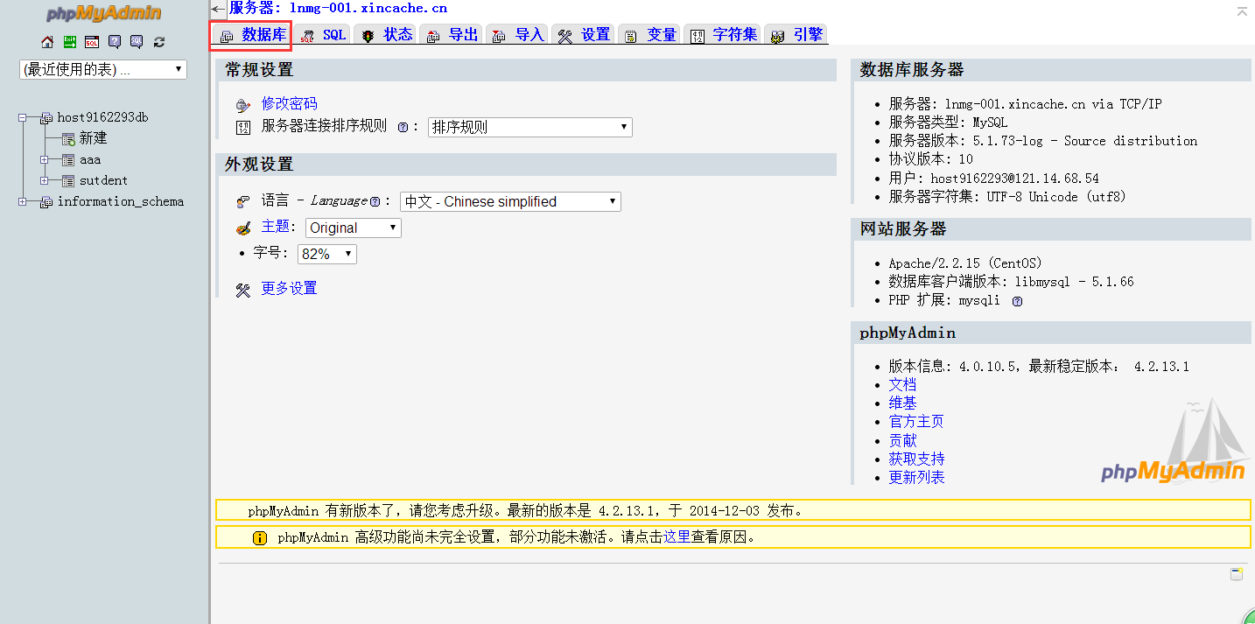Open the 数据库 tab
This screenshot has height=624, width=1255.
point(252,34)
